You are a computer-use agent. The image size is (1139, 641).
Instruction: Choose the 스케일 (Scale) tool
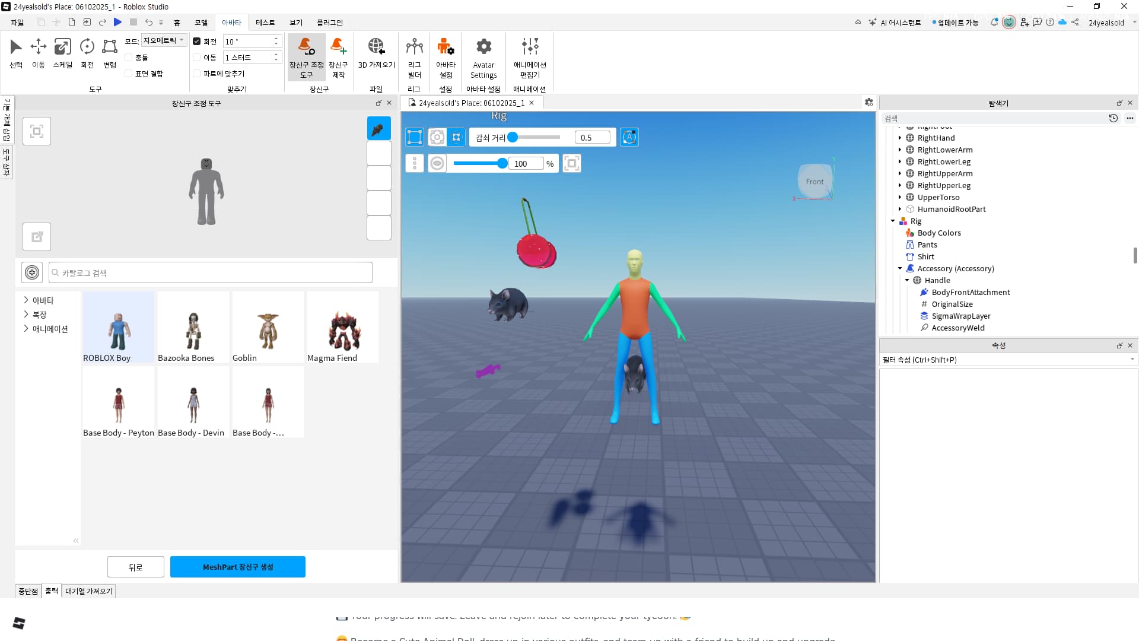62,52
